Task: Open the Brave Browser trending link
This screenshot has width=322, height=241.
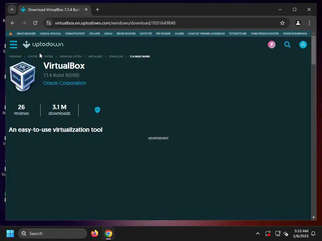Action: point(26,34)
